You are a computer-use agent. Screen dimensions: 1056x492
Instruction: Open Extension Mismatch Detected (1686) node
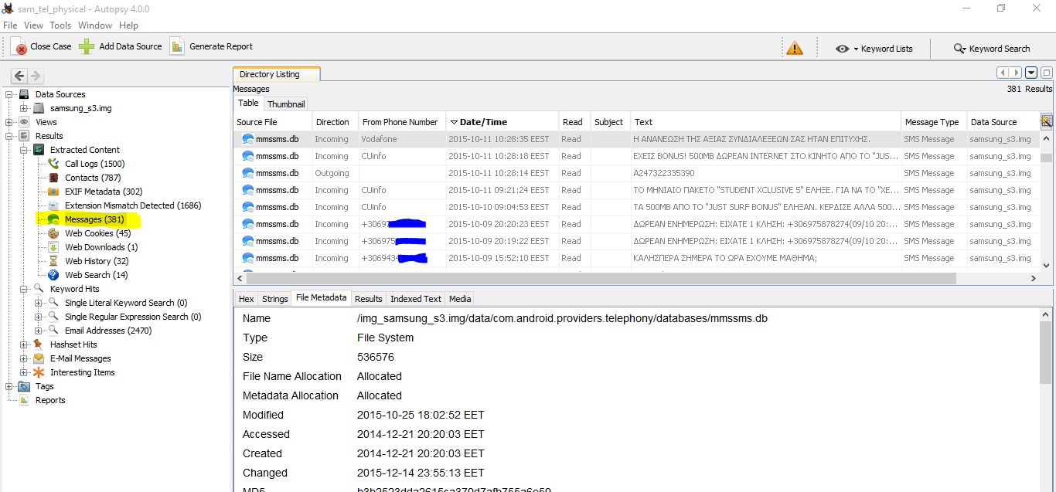(133, 205)
